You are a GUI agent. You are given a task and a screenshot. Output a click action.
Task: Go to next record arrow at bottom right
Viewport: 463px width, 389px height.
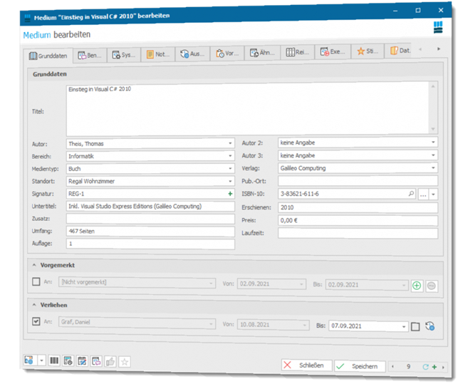[x=443, y=368]
